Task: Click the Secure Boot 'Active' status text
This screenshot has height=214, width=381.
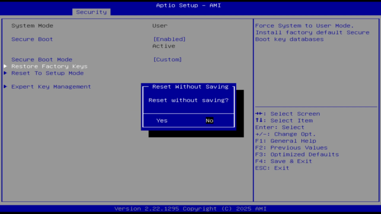Action: [x=164, y=46]
